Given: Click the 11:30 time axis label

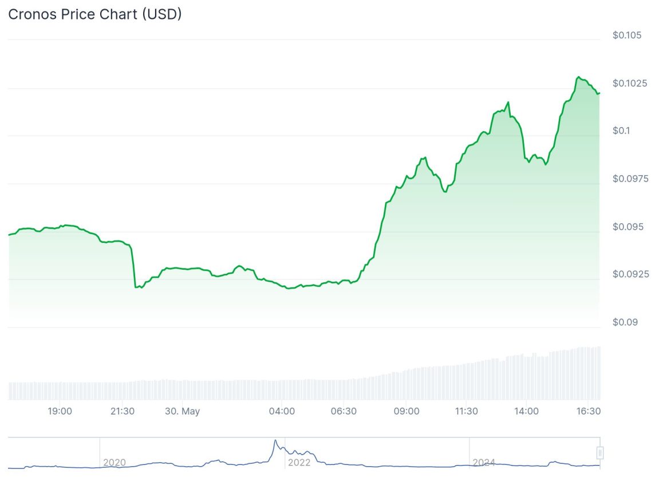Looking at the screenshot, I should (467, 411).
